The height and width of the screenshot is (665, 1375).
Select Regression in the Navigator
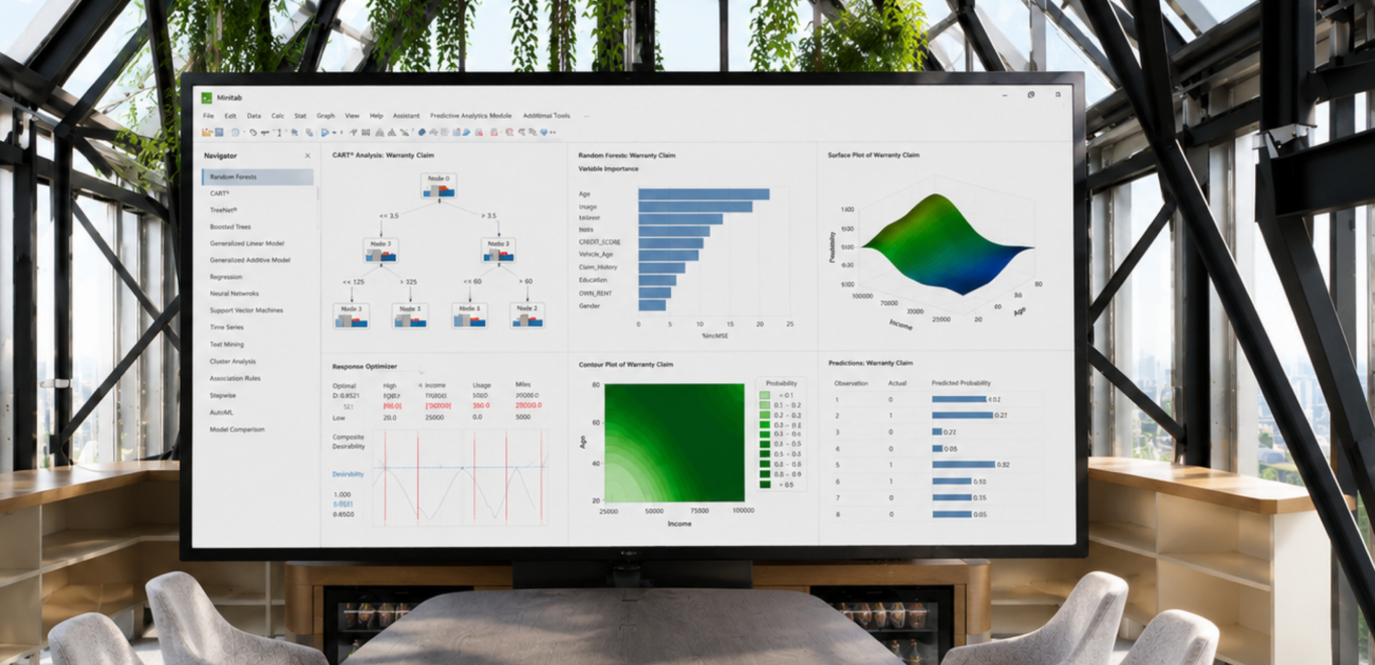pyautogui.click(x=226, y=277)
